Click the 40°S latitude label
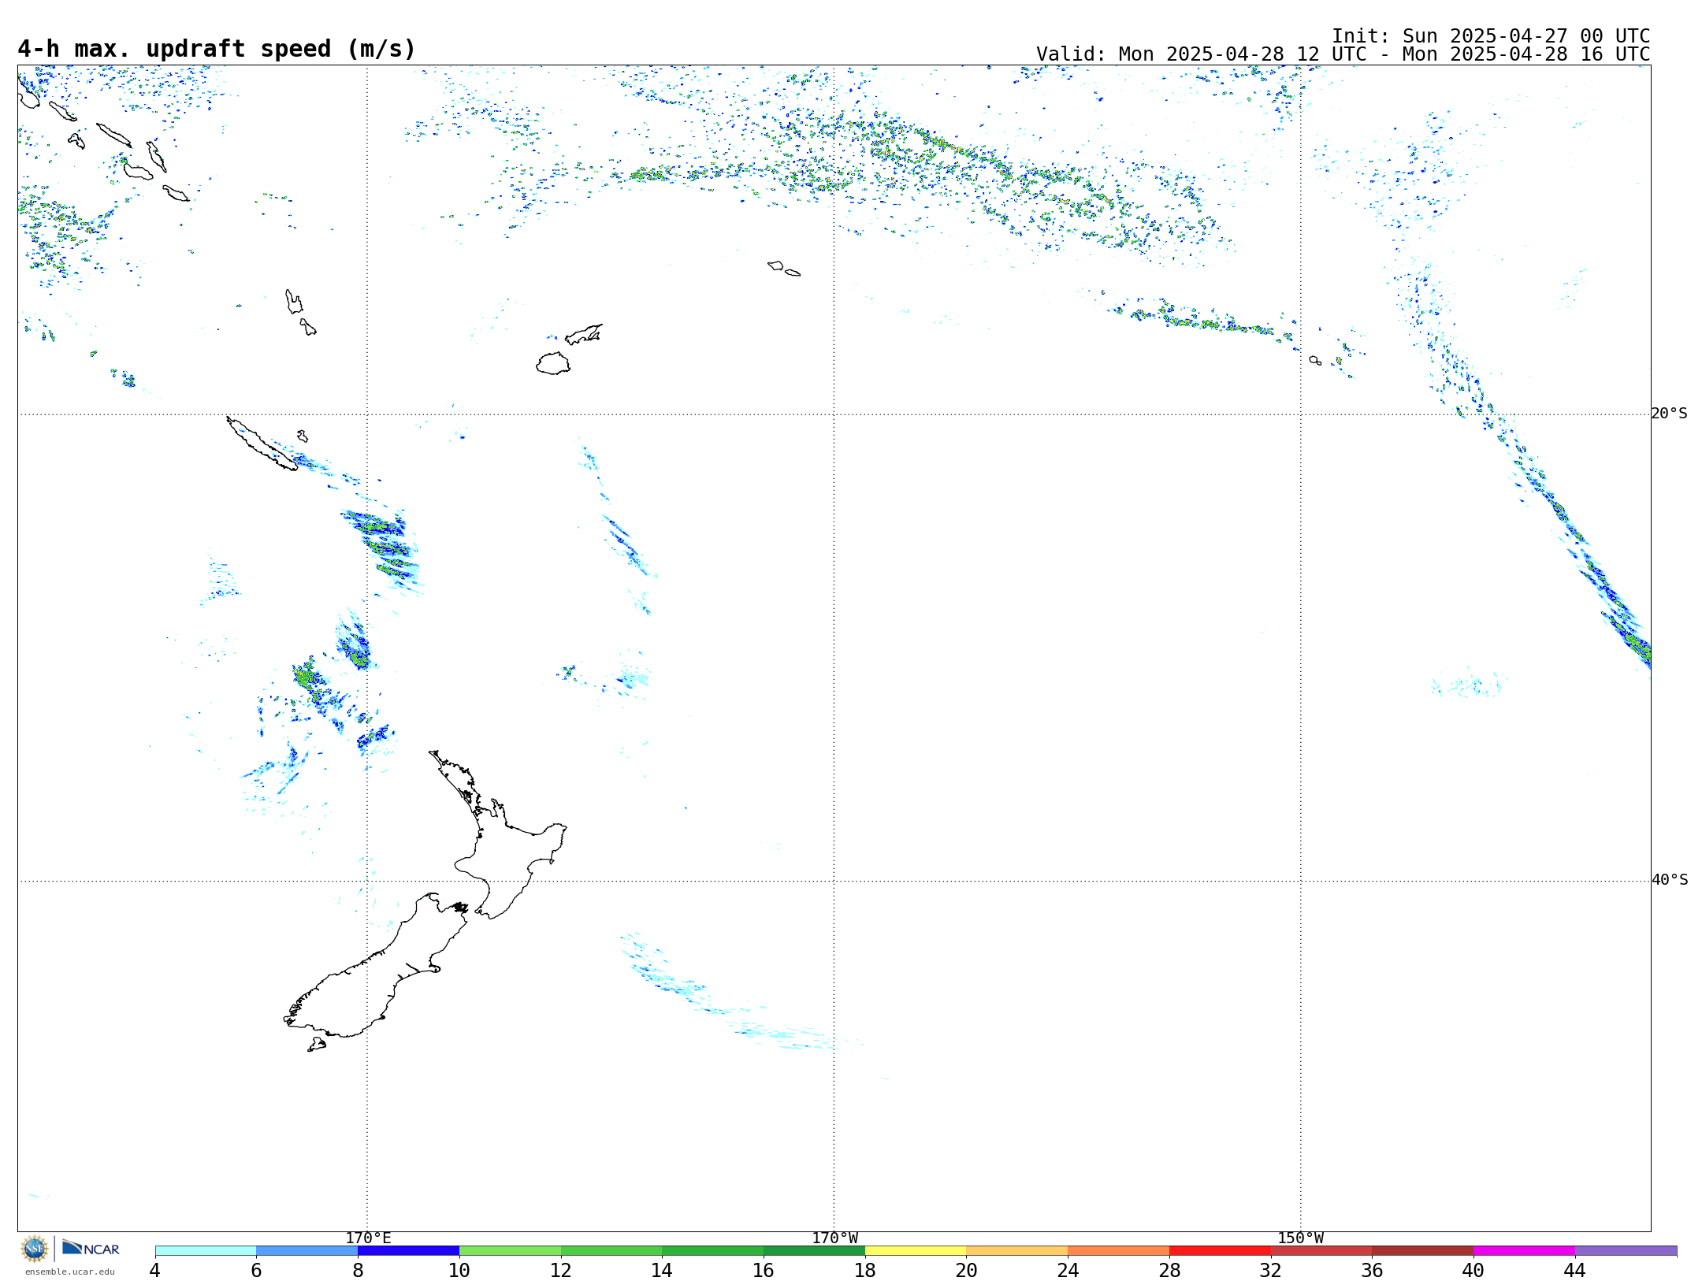The height and width of the screenshot is (1281, 1702). (1670, 880)
